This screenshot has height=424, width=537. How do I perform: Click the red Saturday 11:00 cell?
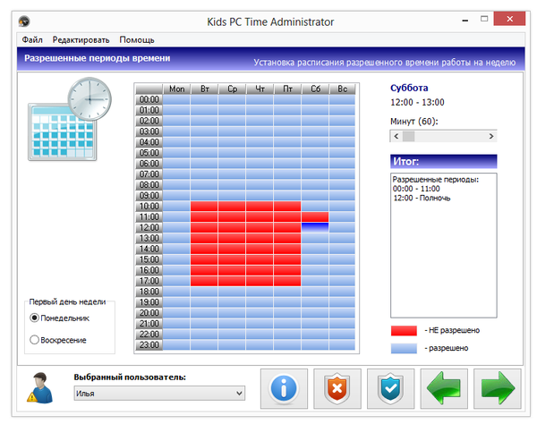[315, 217]
